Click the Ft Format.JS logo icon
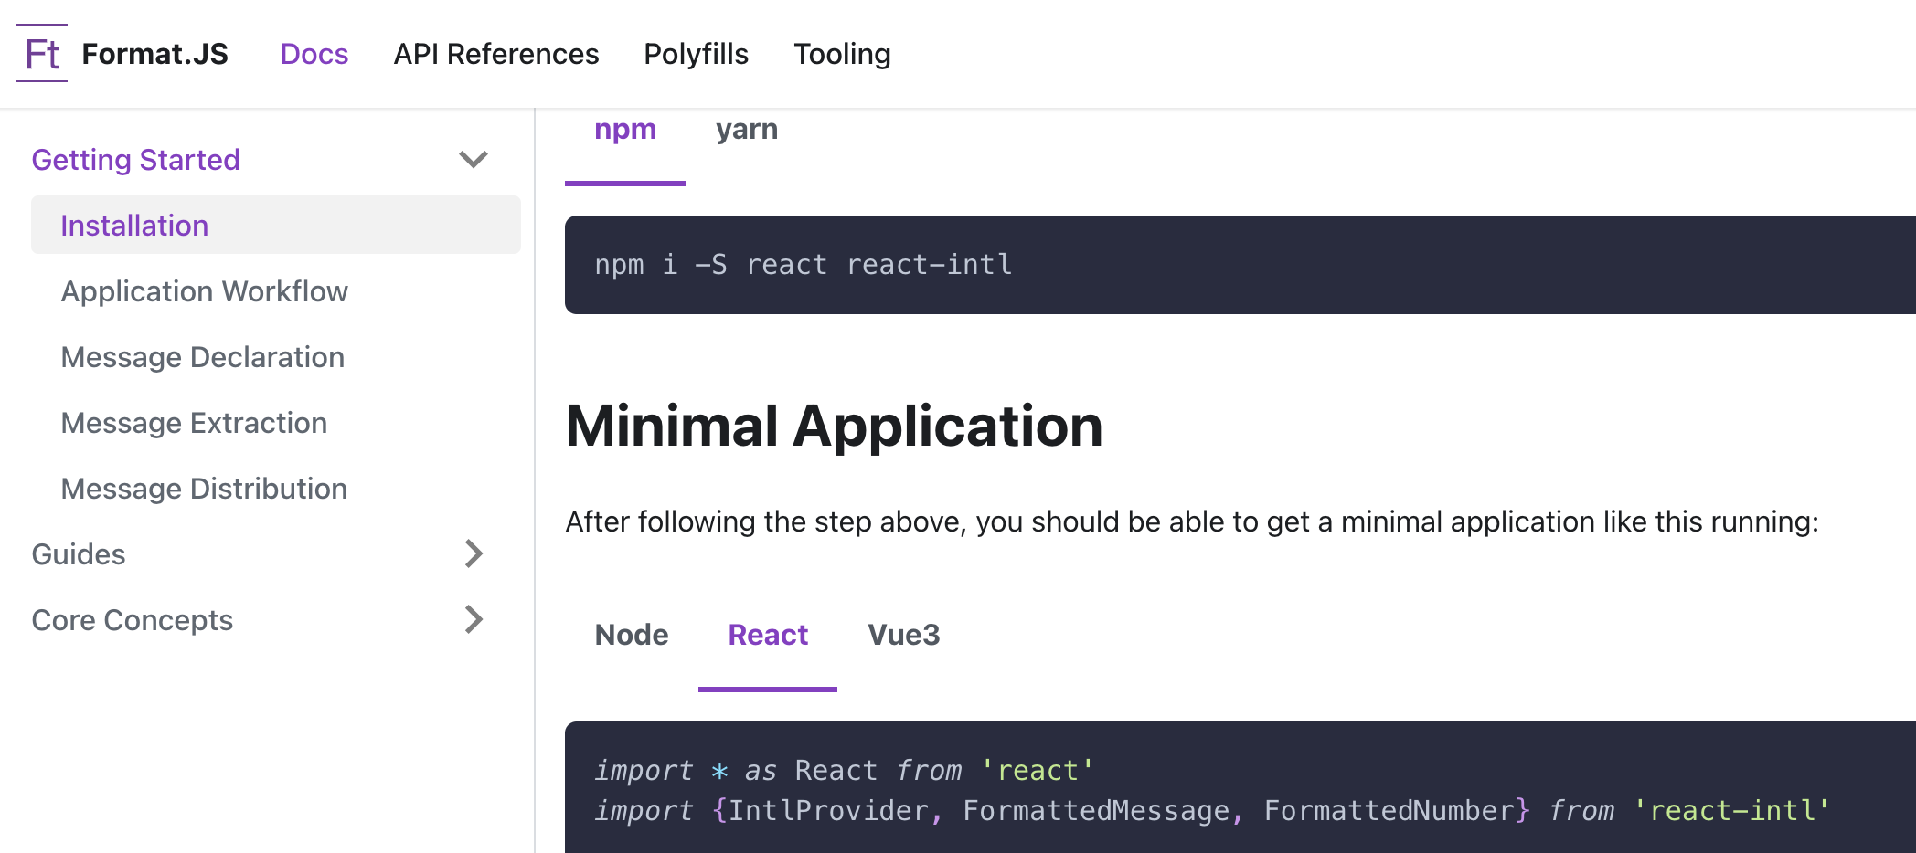This screenshot has height=853, width=1916. pyautogui.click(x=42, y=54)
